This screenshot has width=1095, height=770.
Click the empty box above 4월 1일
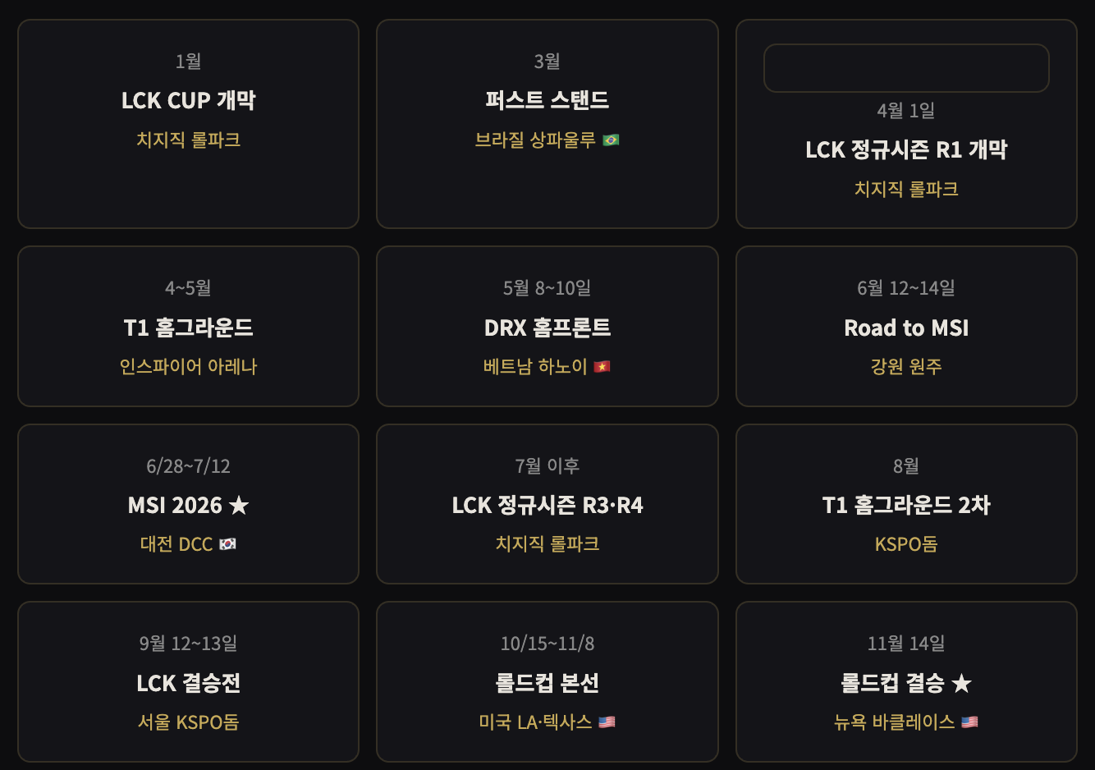pos(906,67)
